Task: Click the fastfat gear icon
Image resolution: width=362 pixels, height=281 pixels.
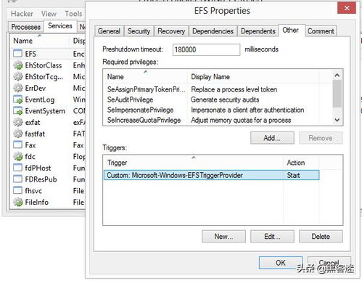Action: click(18, 134)
